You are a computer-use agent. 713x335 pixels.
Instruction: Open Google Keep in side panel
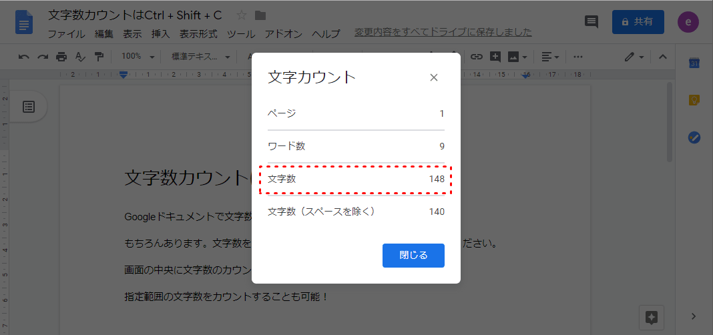694,100
